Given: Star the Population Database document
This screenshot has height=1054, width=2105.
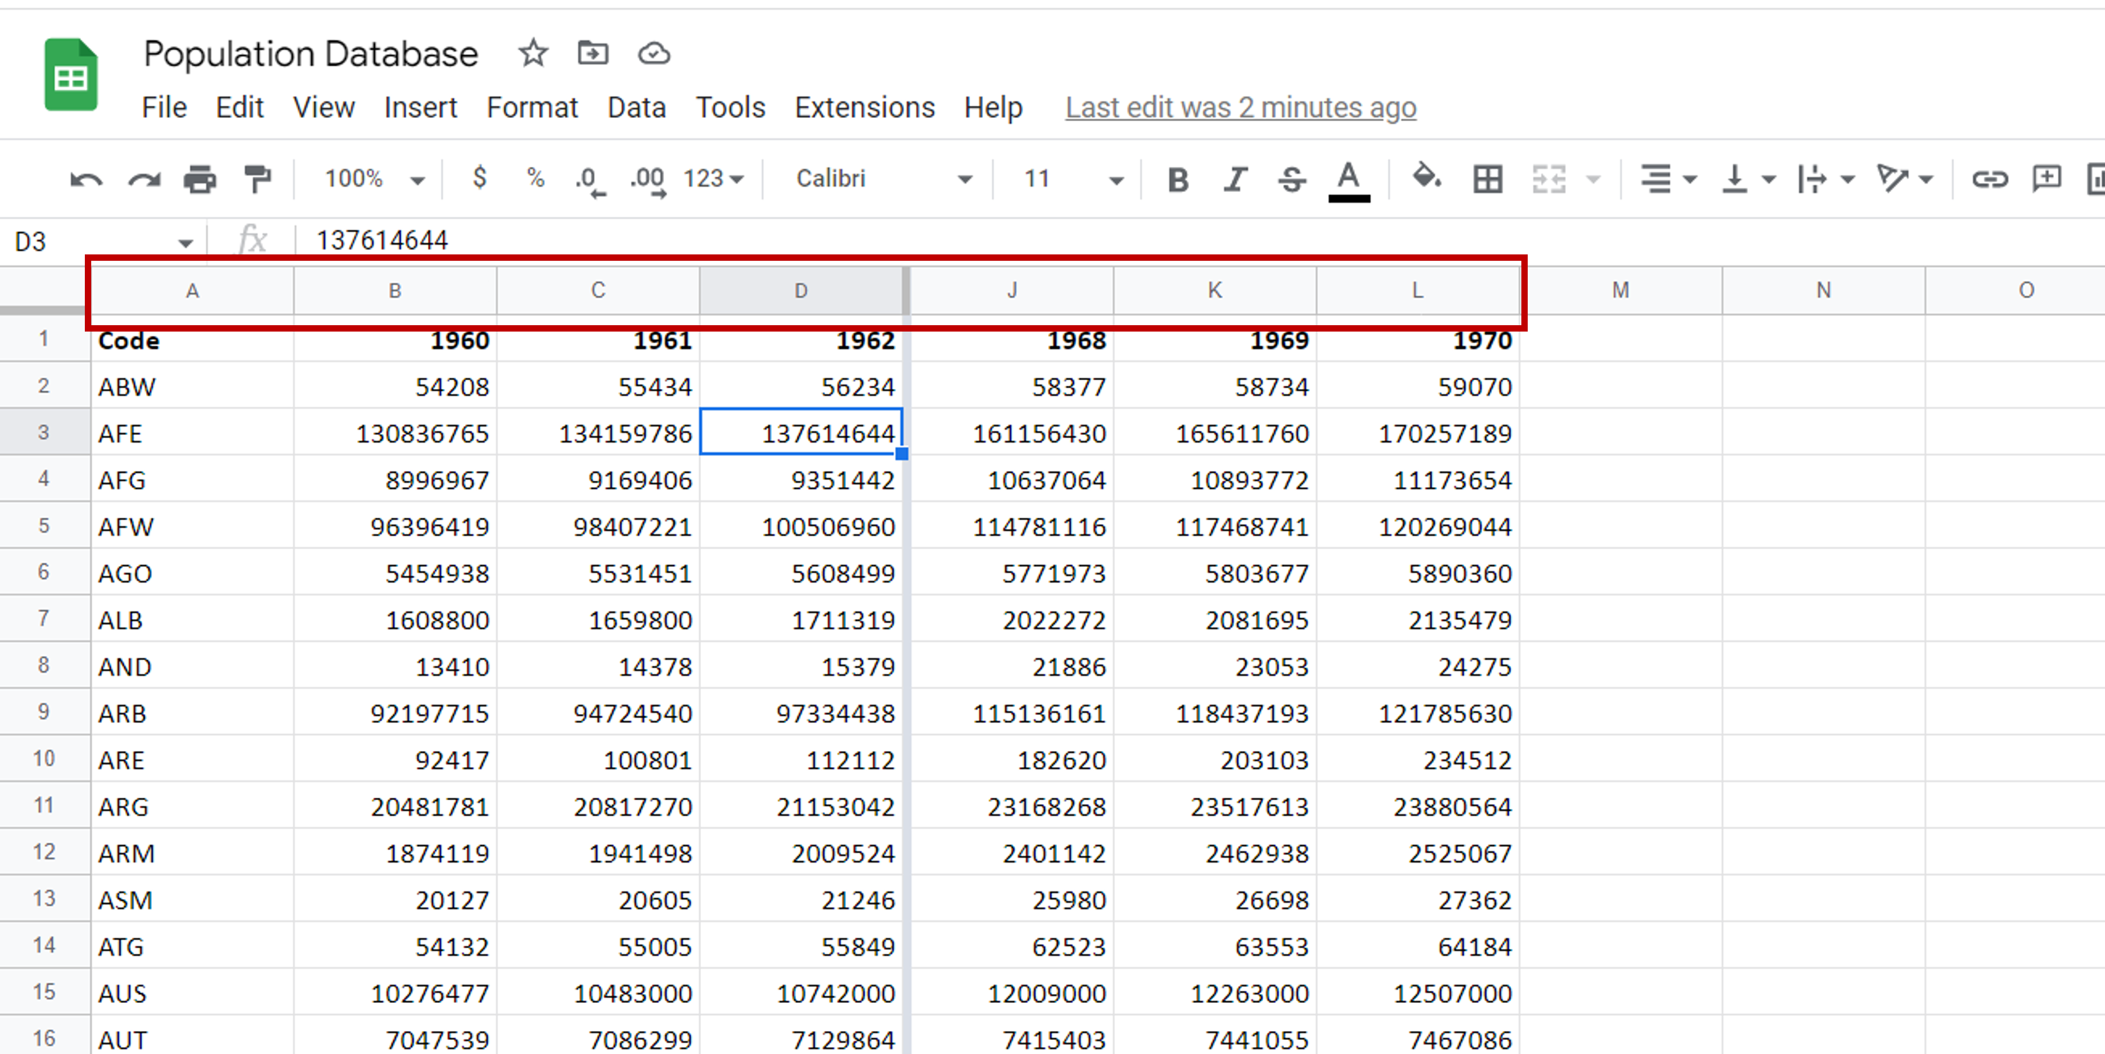Looking at the screenshot, I should click(533, 54).
